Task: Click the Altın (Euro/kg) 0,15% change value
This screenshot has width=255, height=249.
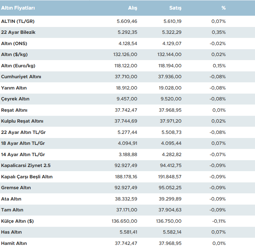Action: click(219, 66)
